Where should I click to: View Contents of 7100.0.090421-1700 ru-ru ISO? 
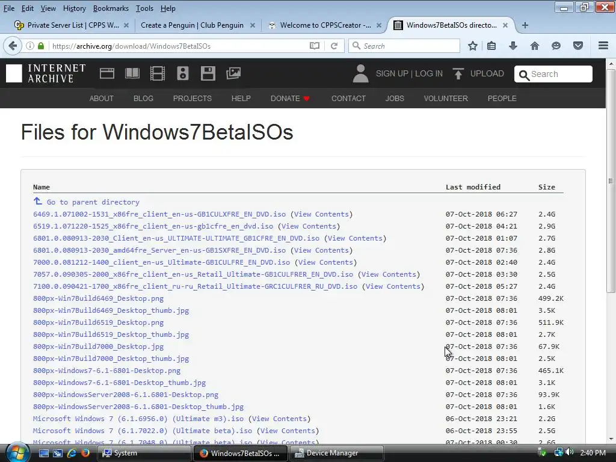[x=393, y=286]
